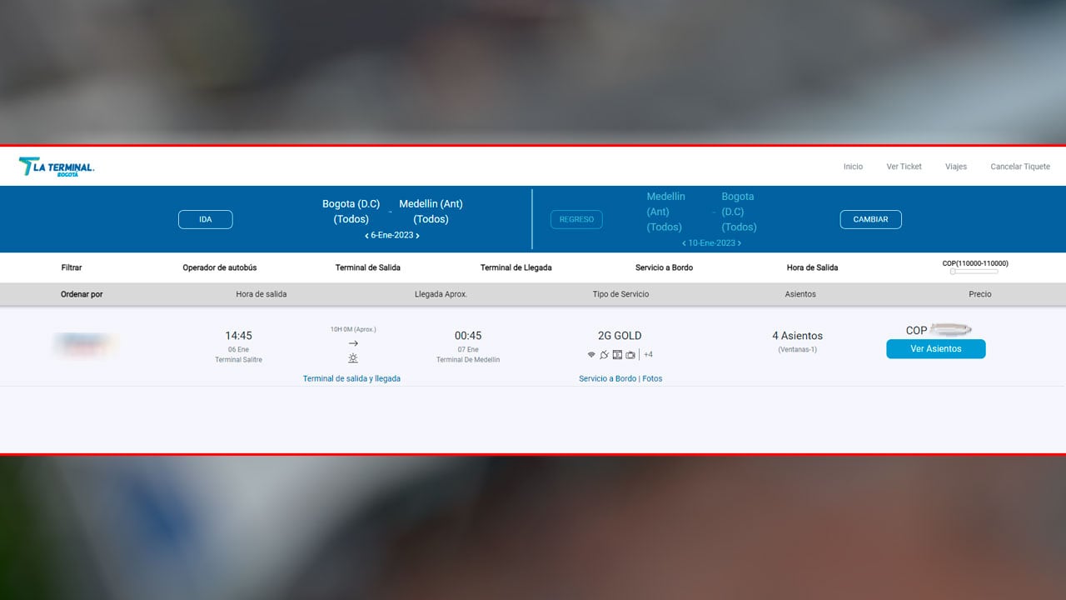Click the Ver Asientos button
The width and height of the screenshot is (1066, 600).
tap(935, 348)
